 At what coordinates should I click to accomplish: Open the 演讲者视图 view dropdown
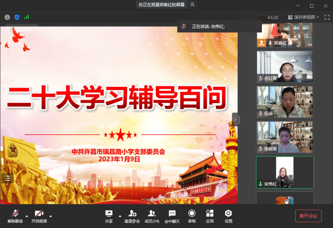(x=304, y=17)
